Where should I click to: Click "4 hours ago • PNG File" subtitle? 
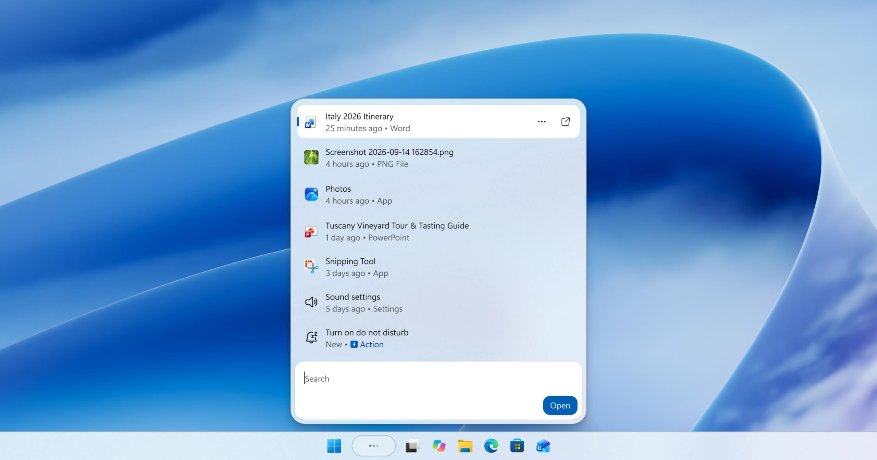point(367,164)
